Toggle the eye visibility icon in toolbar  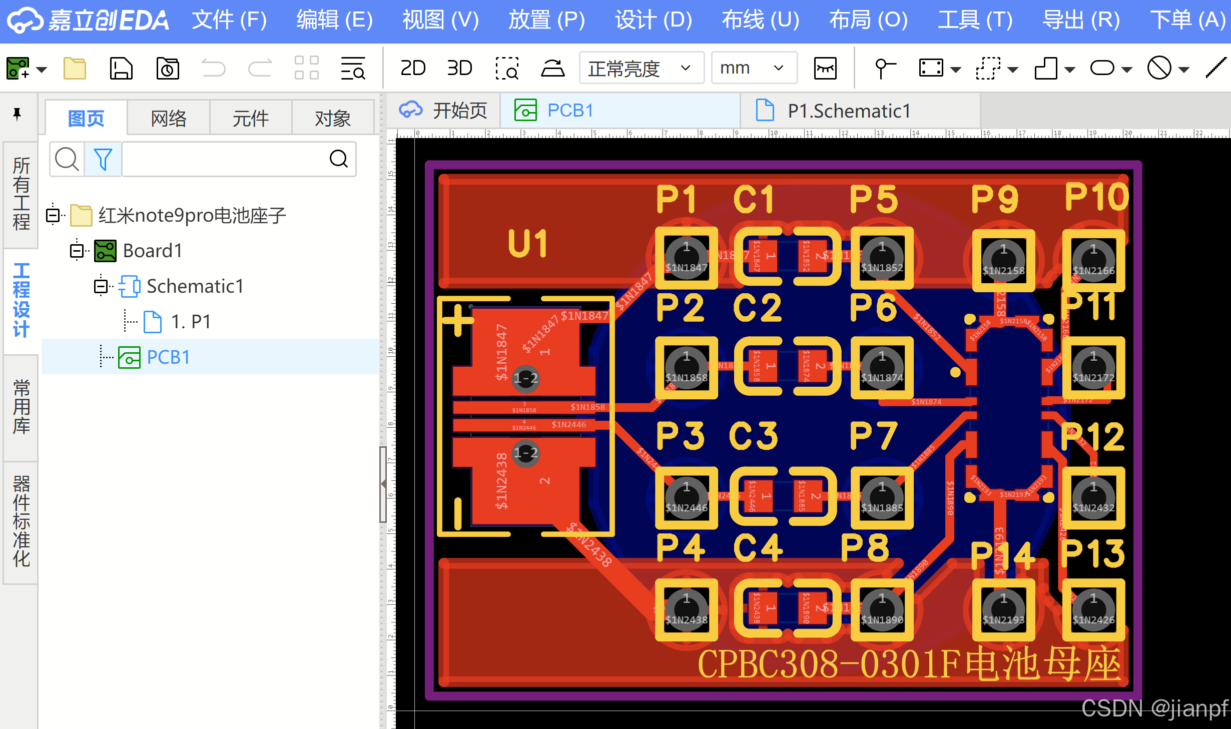(x=825, y=68)
